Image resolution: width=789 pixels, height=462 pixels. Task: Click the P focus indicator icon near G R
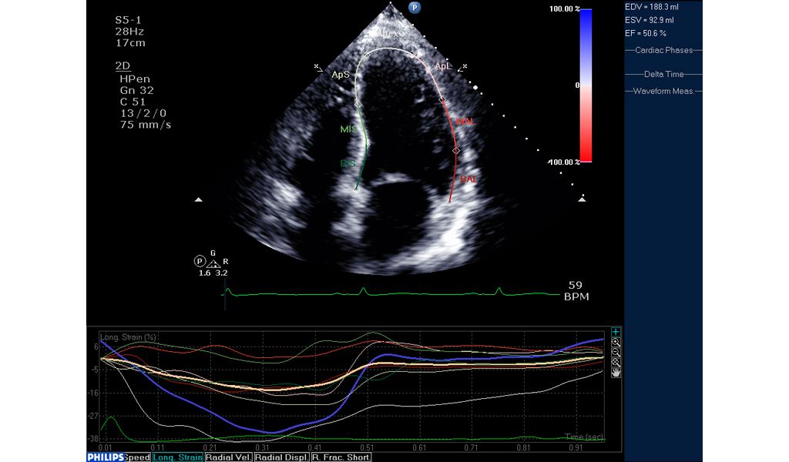[200, 261]
